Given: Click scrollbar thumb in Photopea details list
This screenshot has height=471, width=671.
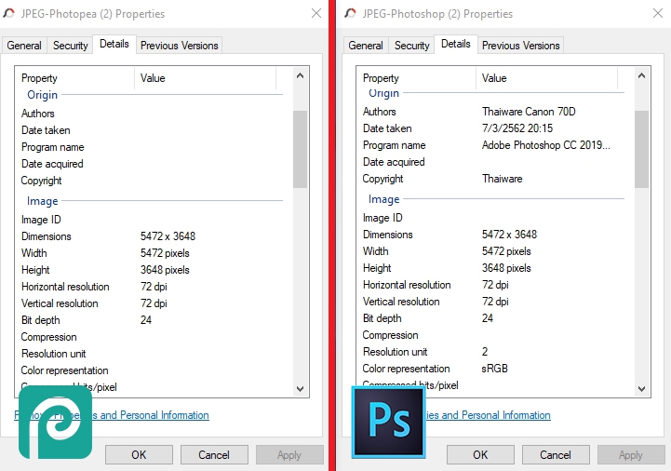Looking at the screenshot, I should [x=300, y=149].
